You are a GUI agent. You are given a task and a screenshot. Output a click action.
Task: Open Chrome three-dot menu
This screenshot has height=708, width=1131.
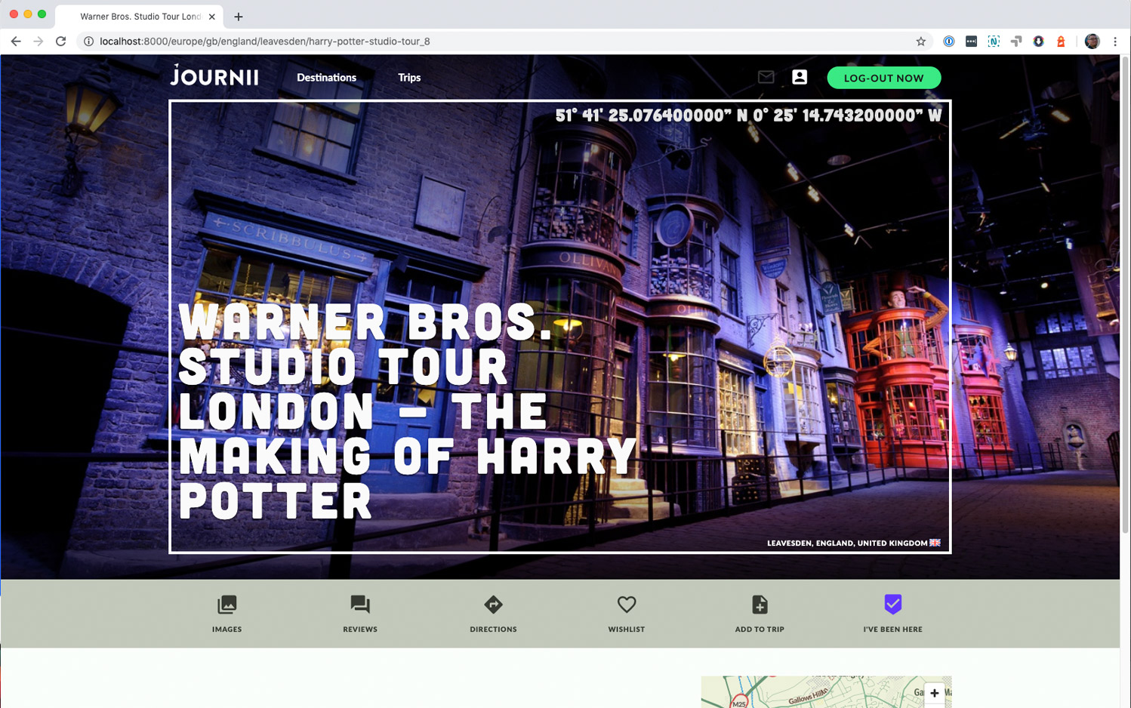pos(1115,42)
